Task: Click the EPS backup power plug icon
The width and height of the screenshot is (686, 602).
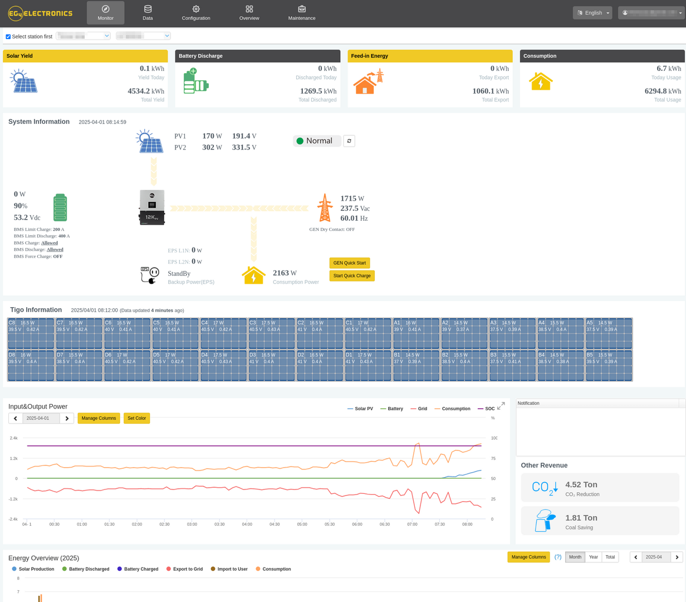Action: [x=149, y=275]
